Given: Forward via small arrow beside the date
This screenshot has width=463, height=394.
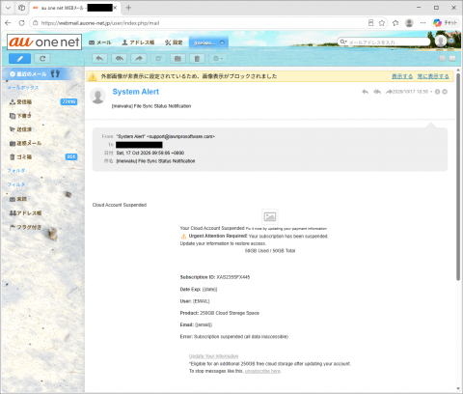Looking at the screenshot, I should [389, 92].
